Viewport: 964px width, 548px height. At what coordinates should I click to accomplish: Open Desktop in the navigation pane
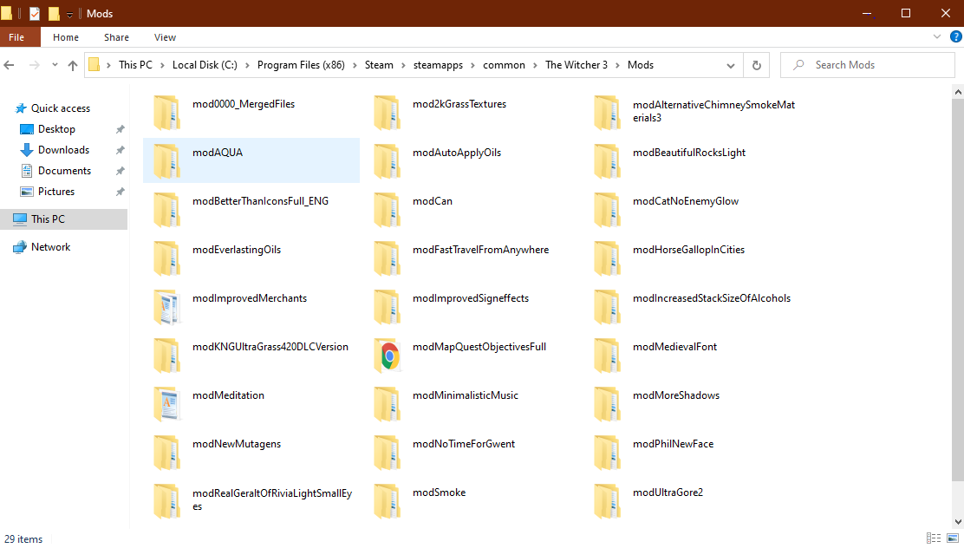pos(56,129)
